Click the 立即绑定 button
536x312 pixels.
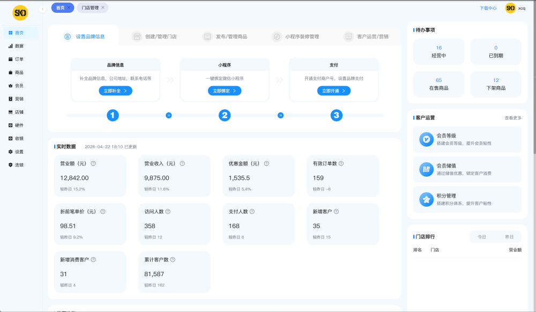point(225,91)
